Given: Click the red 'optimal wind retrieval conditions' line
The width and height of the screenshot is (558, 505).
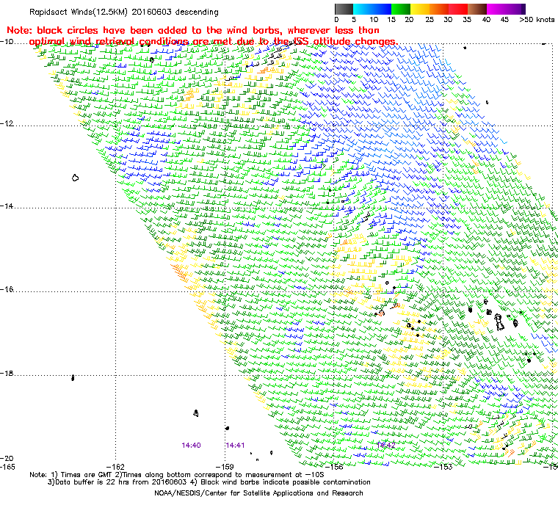Looking at the screenshot, I should (213, 42).
